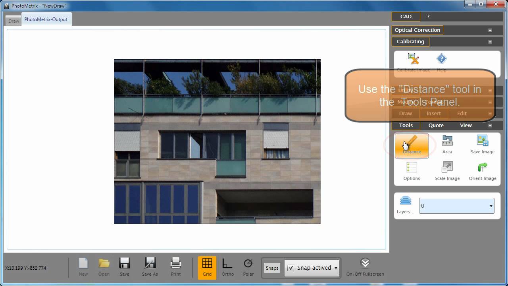
Task: Toggle Ortho mode
Action: click(228, 267)
